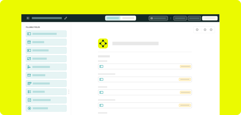The image size is (241, 115).
Task: Click into the second text input in the form
Action: (145, 79)
